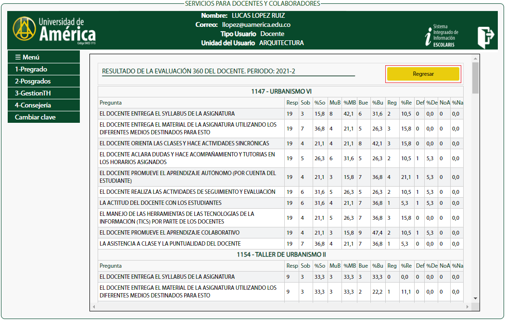Viewport: 506px width, 320px height.
Task: Select the SYLLABUS question in URBANISMO VI table
Action: [x=167, y=114]
